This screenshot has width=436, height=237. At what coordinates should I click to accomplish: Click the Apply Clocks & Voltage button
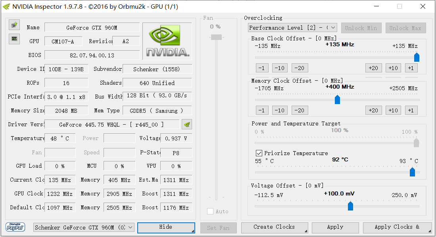tap(398, 228)
